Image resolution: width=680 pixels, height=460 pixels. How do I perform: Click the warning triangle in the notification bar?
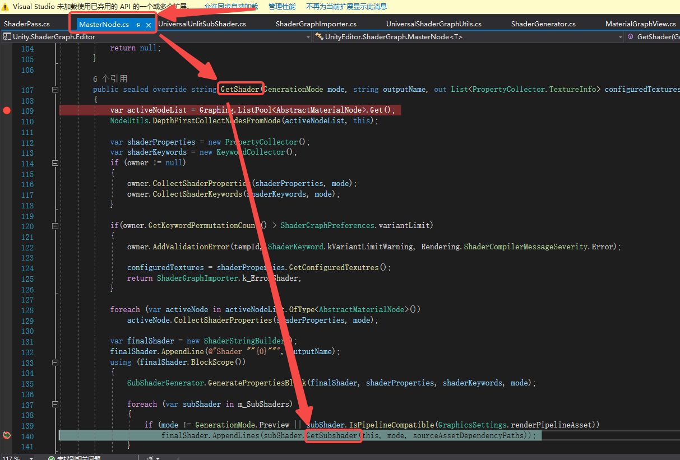point(8,6)
